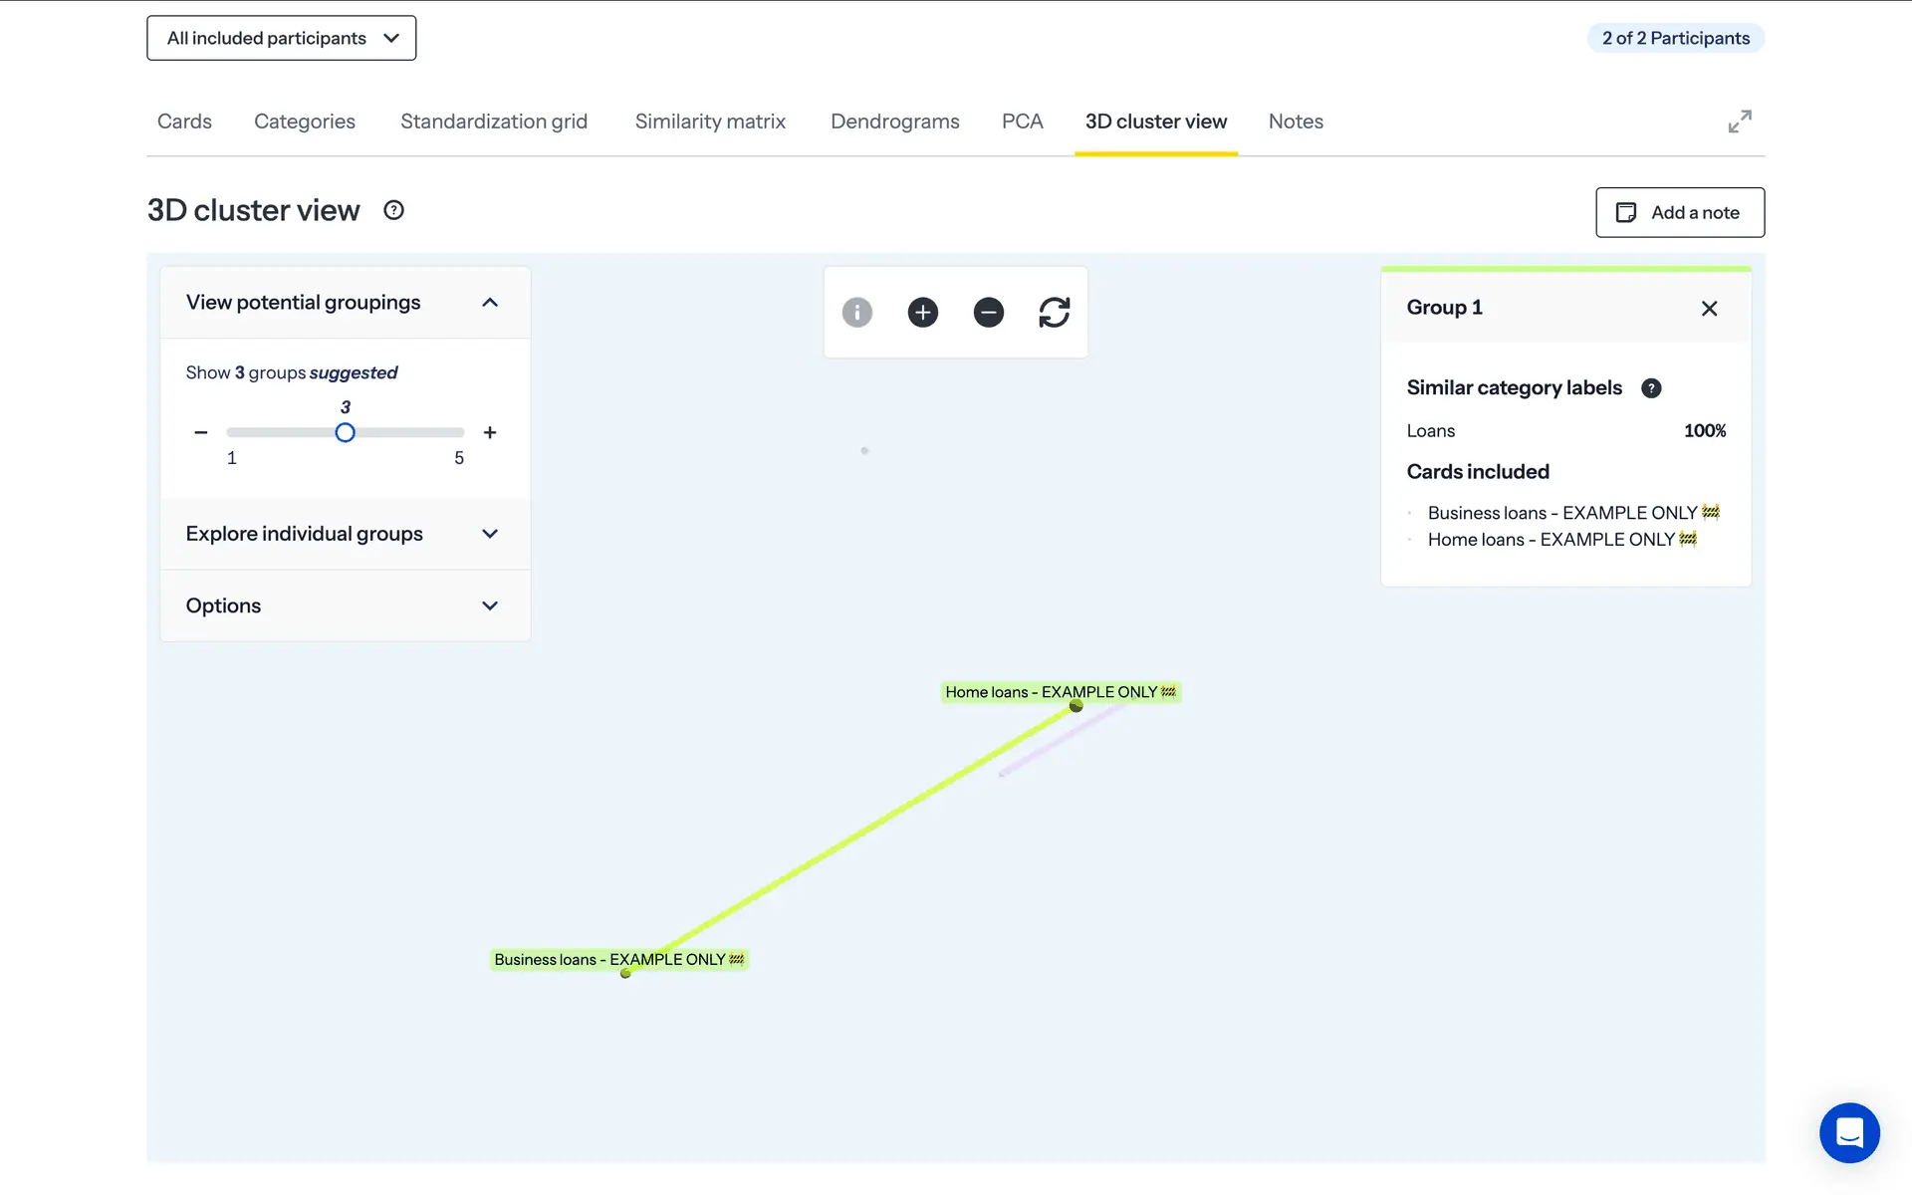Click the groups slider handle
Viewport: 1912px width, 1195px height.
345,432
